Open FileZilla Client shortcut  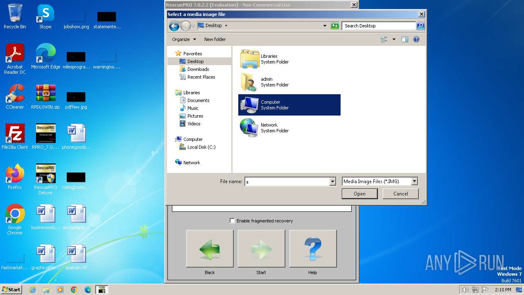(x=15, y=137)
